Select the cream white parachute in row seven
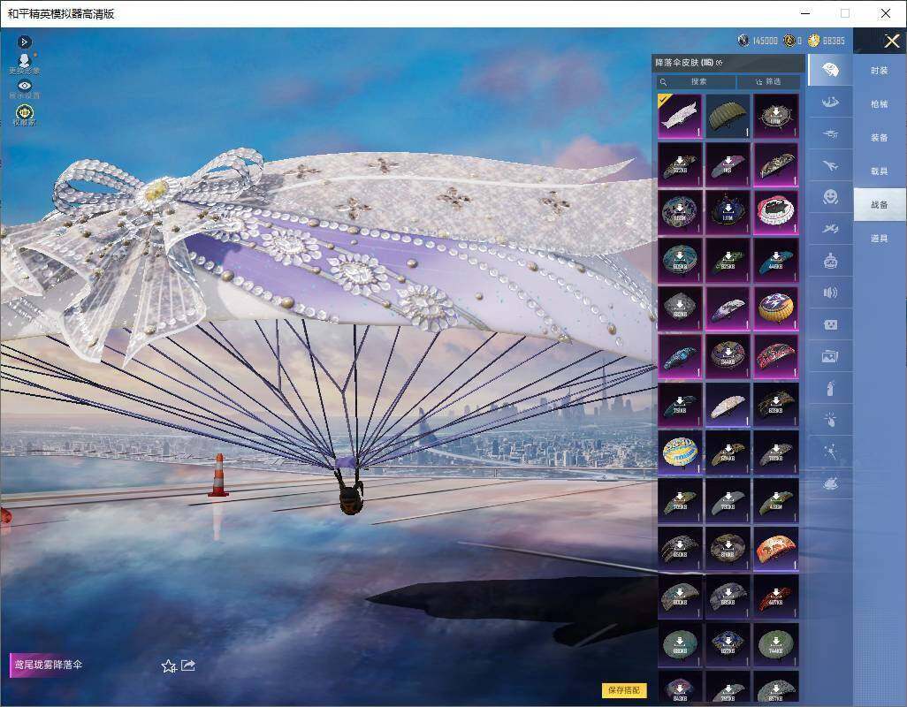907x707 pixels. tap(728, 404)
